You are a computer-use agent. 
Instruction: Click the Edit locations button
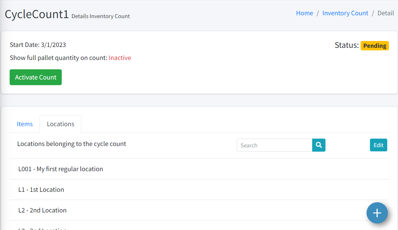(378, 145)
